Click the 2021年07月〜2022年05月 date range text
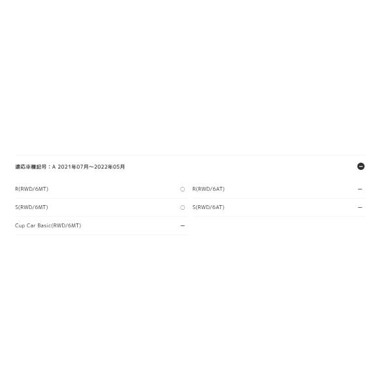This screenshot has height=392, width=392. 91,167
